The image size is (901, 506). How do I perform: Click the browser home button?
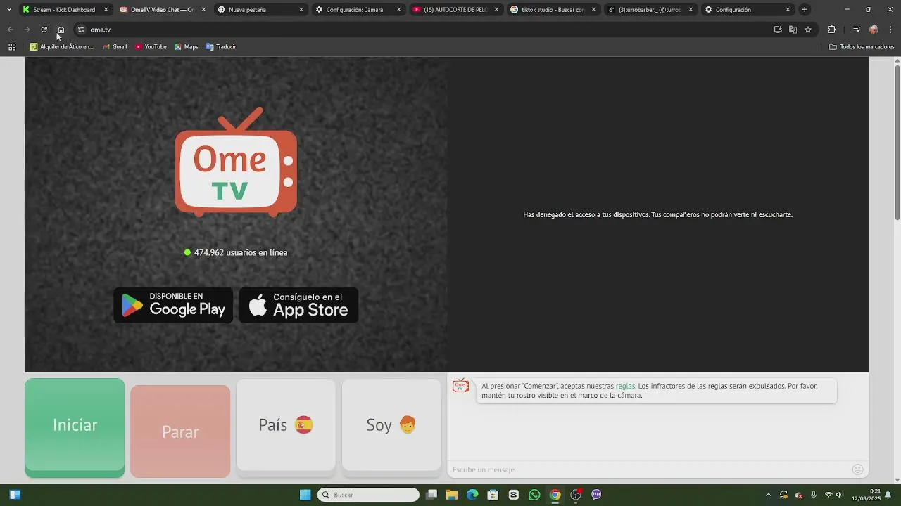point(61,30)
